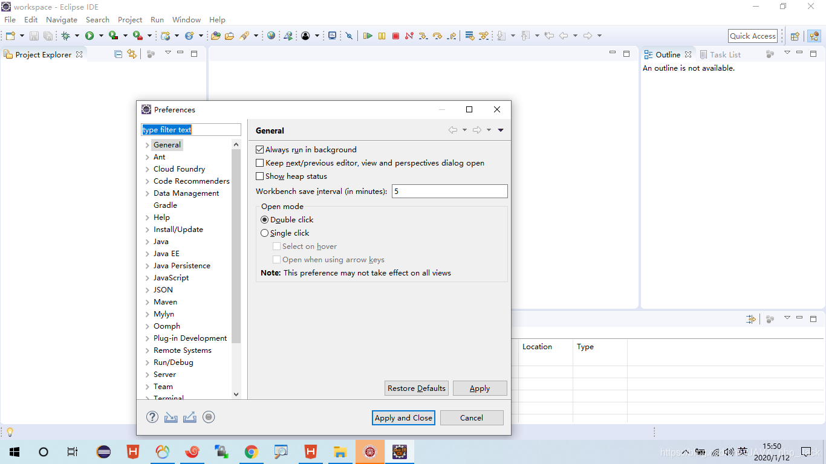This screenshot has width=826, height=464.
Task: Open Chrome from the taskbar
Action: (x=252, y=451)
